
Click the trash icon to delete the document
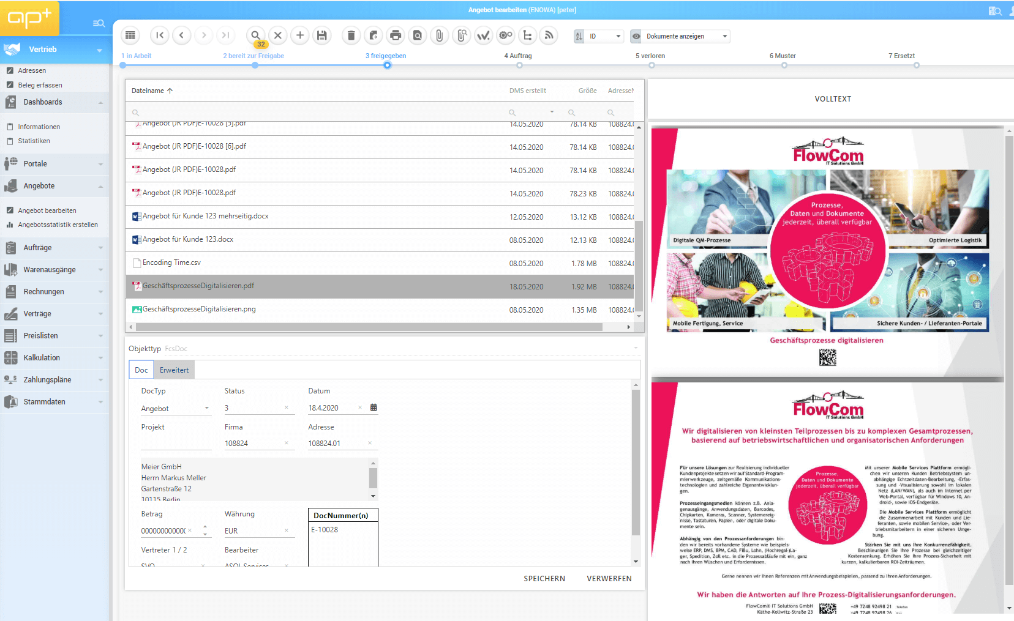point(351,35)
